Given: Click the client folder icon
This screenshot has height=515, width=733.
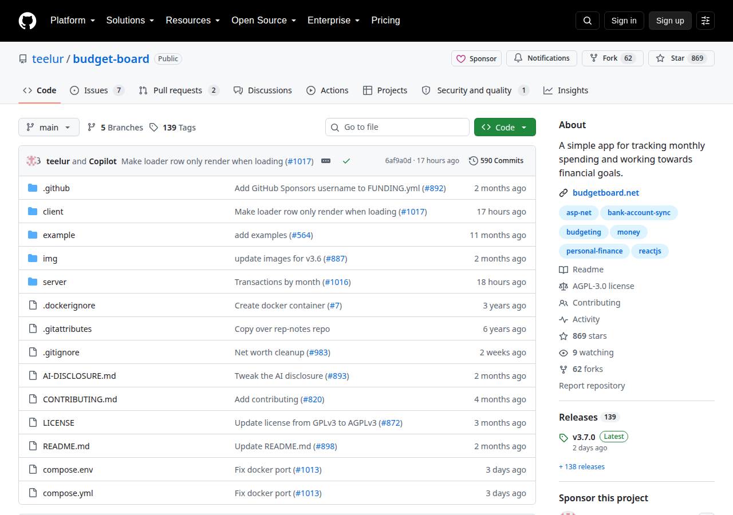Looking at the screenshot, I should point(33,212).
